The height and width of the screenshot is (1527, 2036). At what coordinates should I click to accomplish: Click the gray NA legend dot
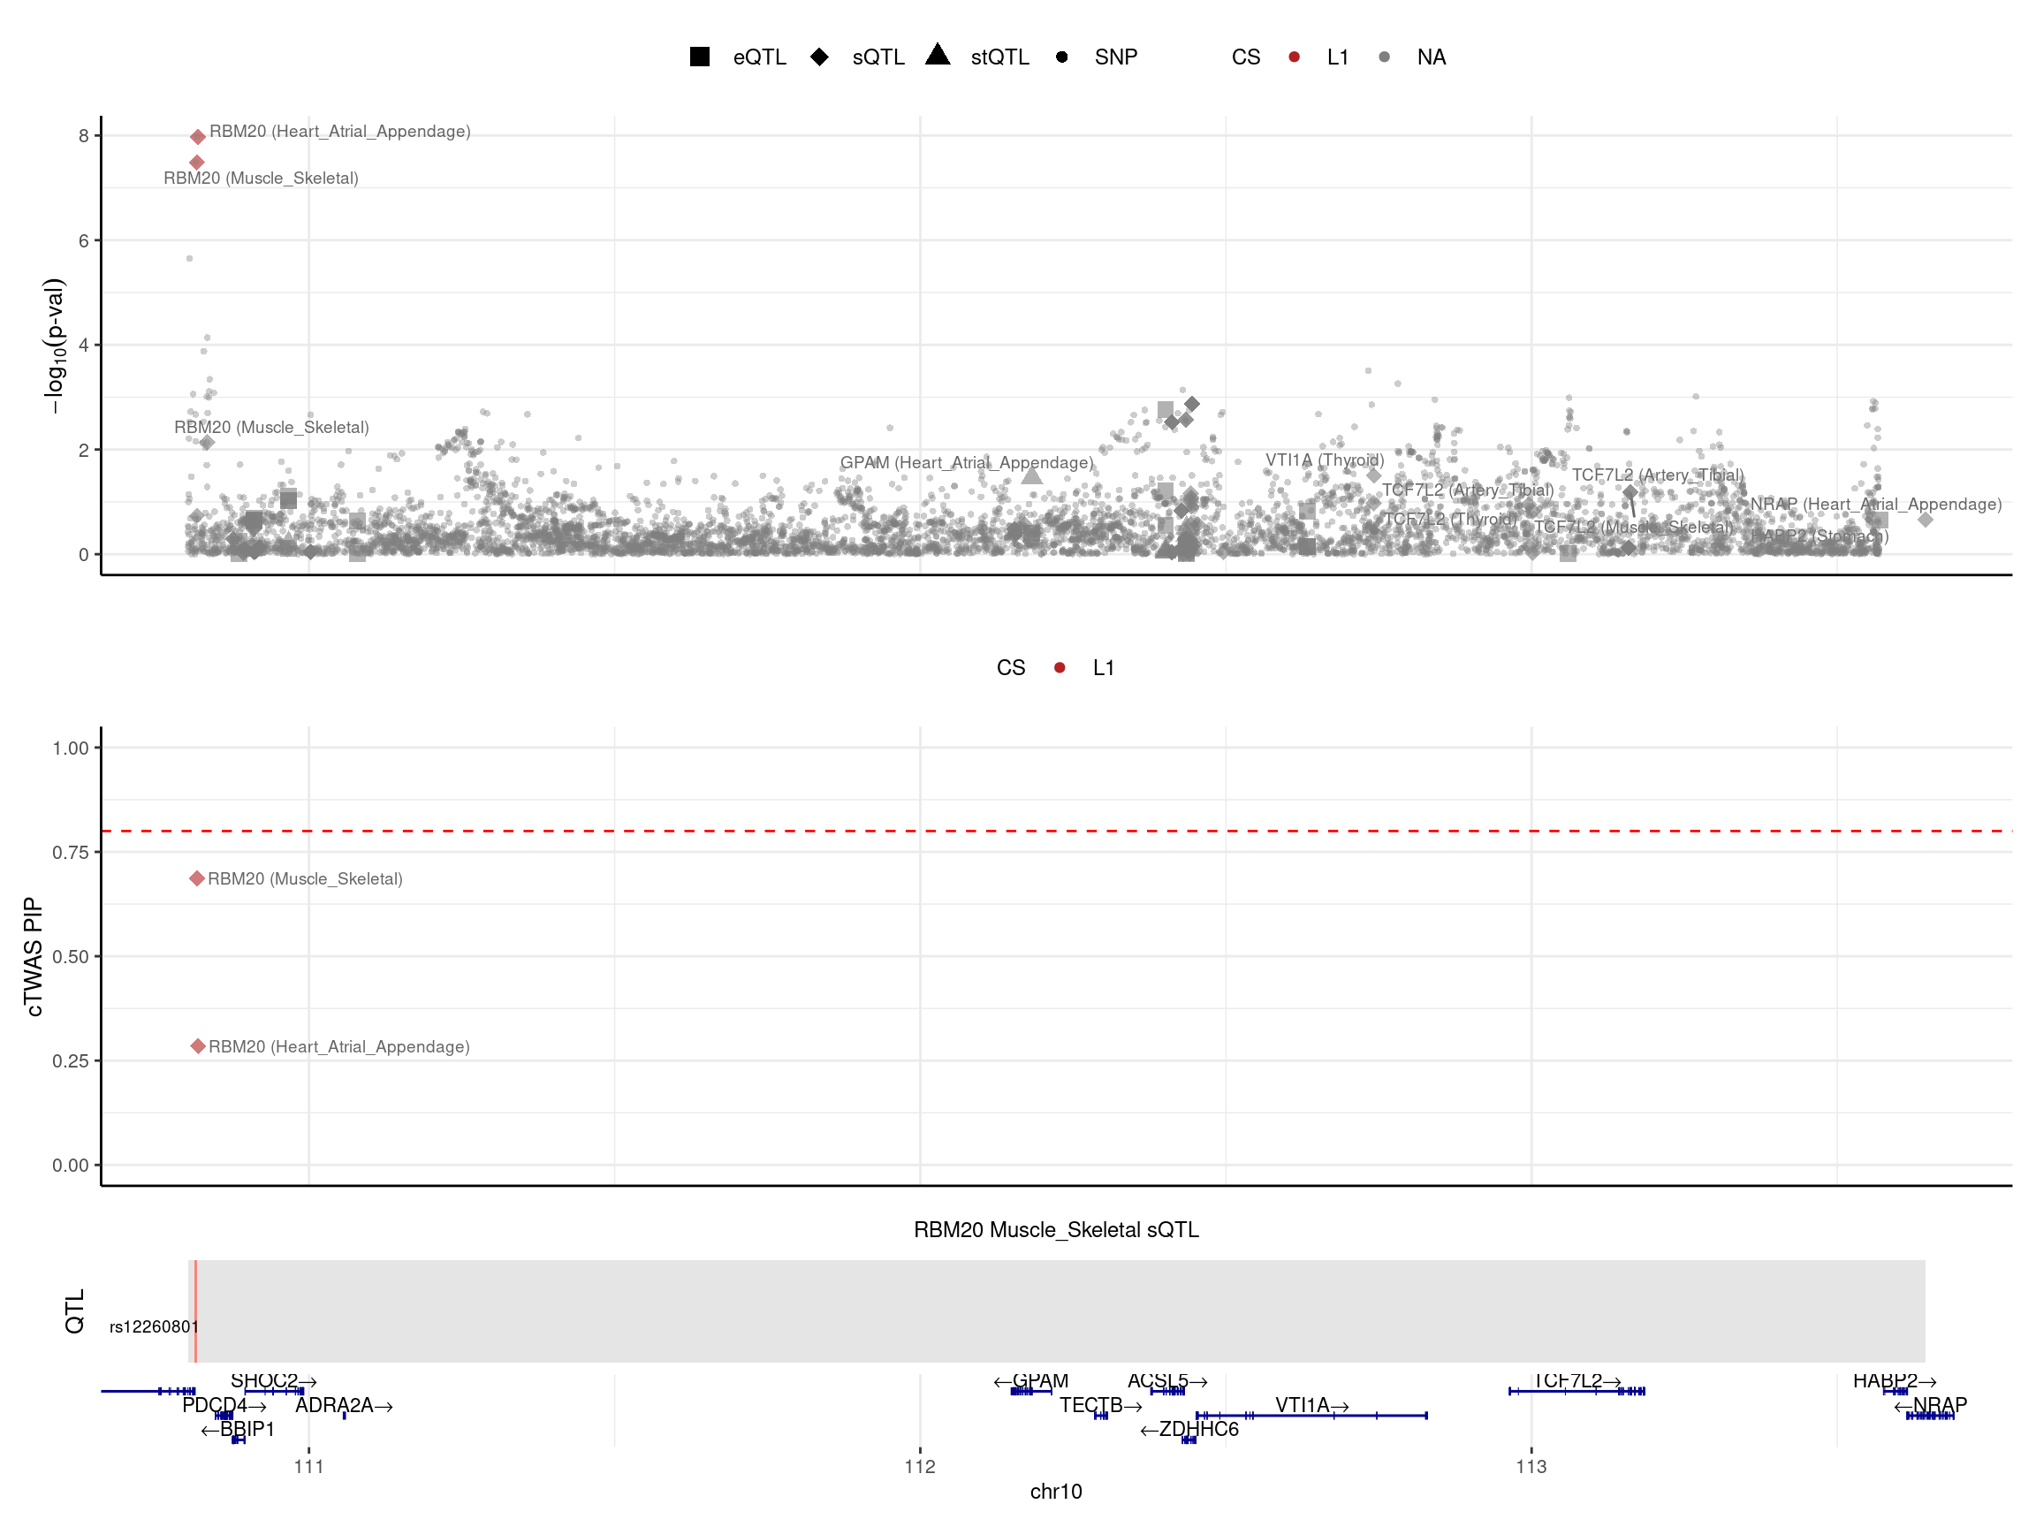[1385, 57]
